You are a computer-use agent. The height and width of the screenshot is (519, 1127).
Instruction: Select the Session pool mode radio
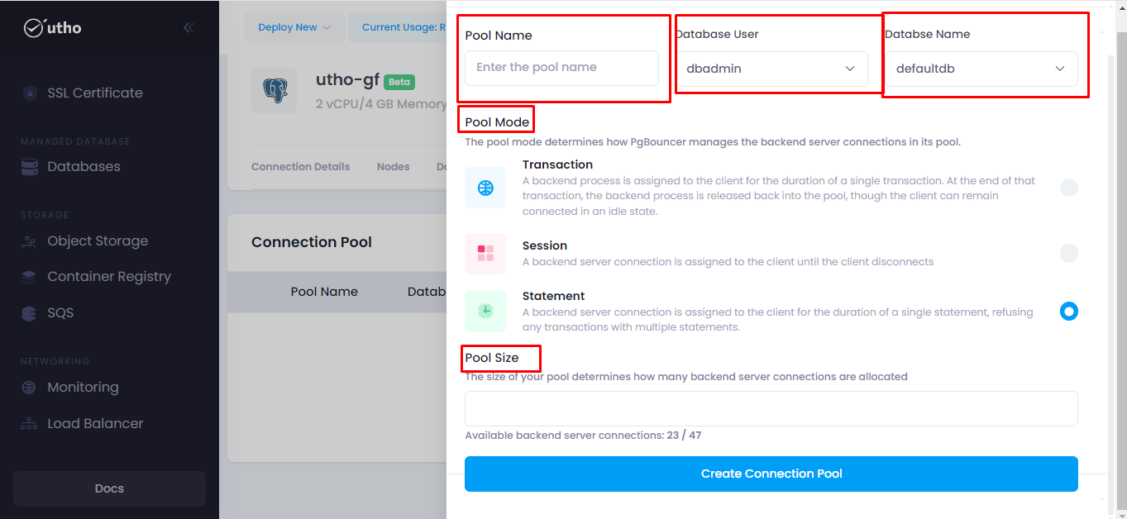click(1069, 254)
